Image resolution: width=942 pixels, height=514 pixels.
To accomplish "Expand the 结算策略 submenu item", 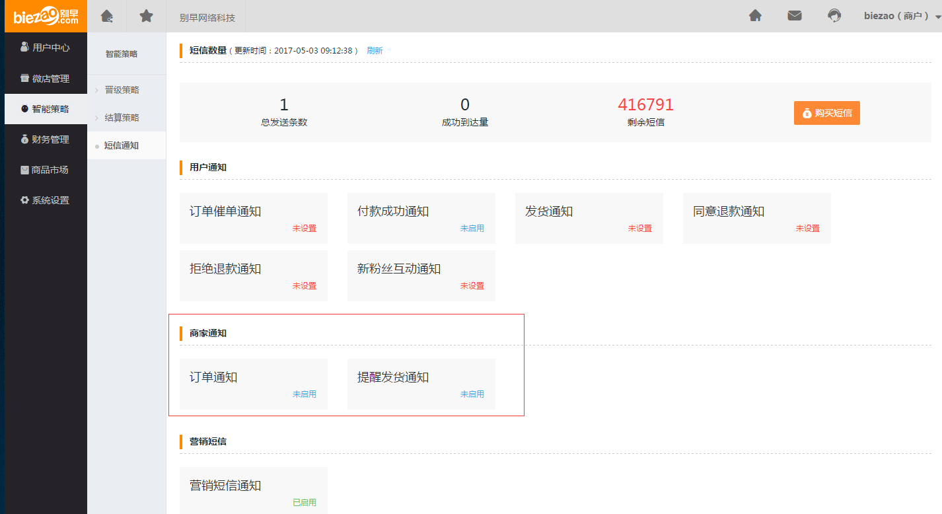I will (x=122, y=118).
